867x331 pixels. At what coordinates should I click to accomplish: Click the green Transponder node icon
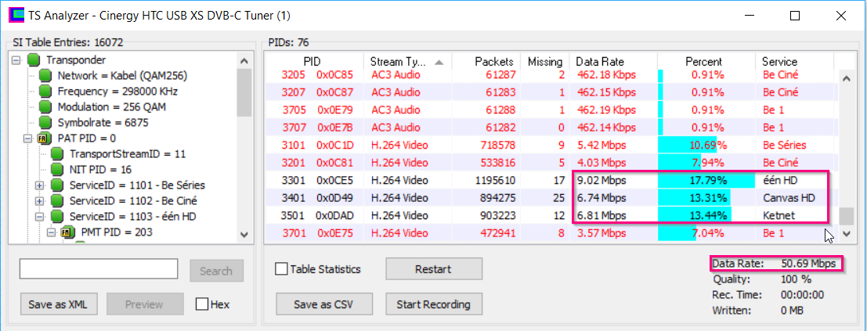pyautogui.click(x=33, y=60)
